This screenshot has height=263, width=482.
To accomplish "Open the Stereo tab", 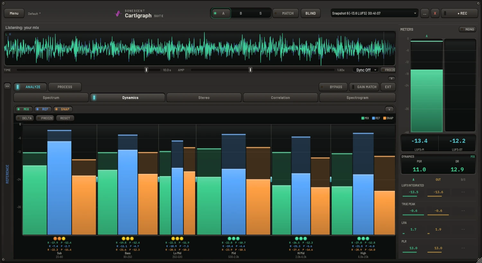I will 204,98.
